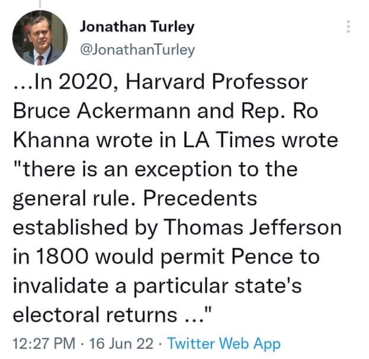Click the word "invalidate" in tweet
The height and width of the screenshot is (359, 369).
pos(61,286)
